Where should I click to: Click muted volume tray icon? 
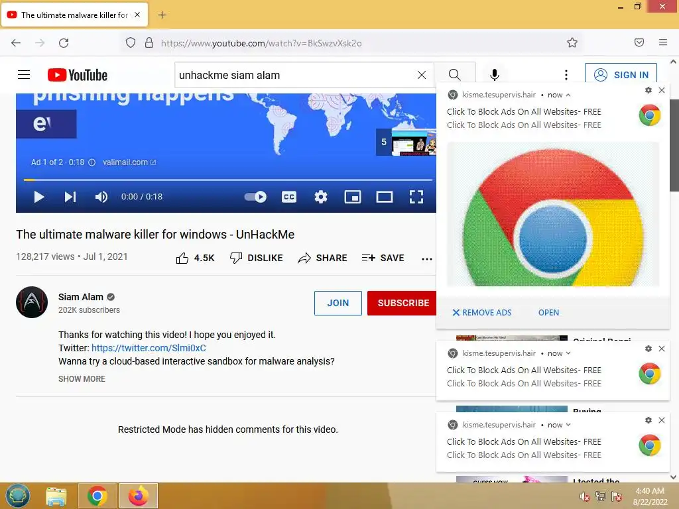pyautogui.click(x=584, y=496)
